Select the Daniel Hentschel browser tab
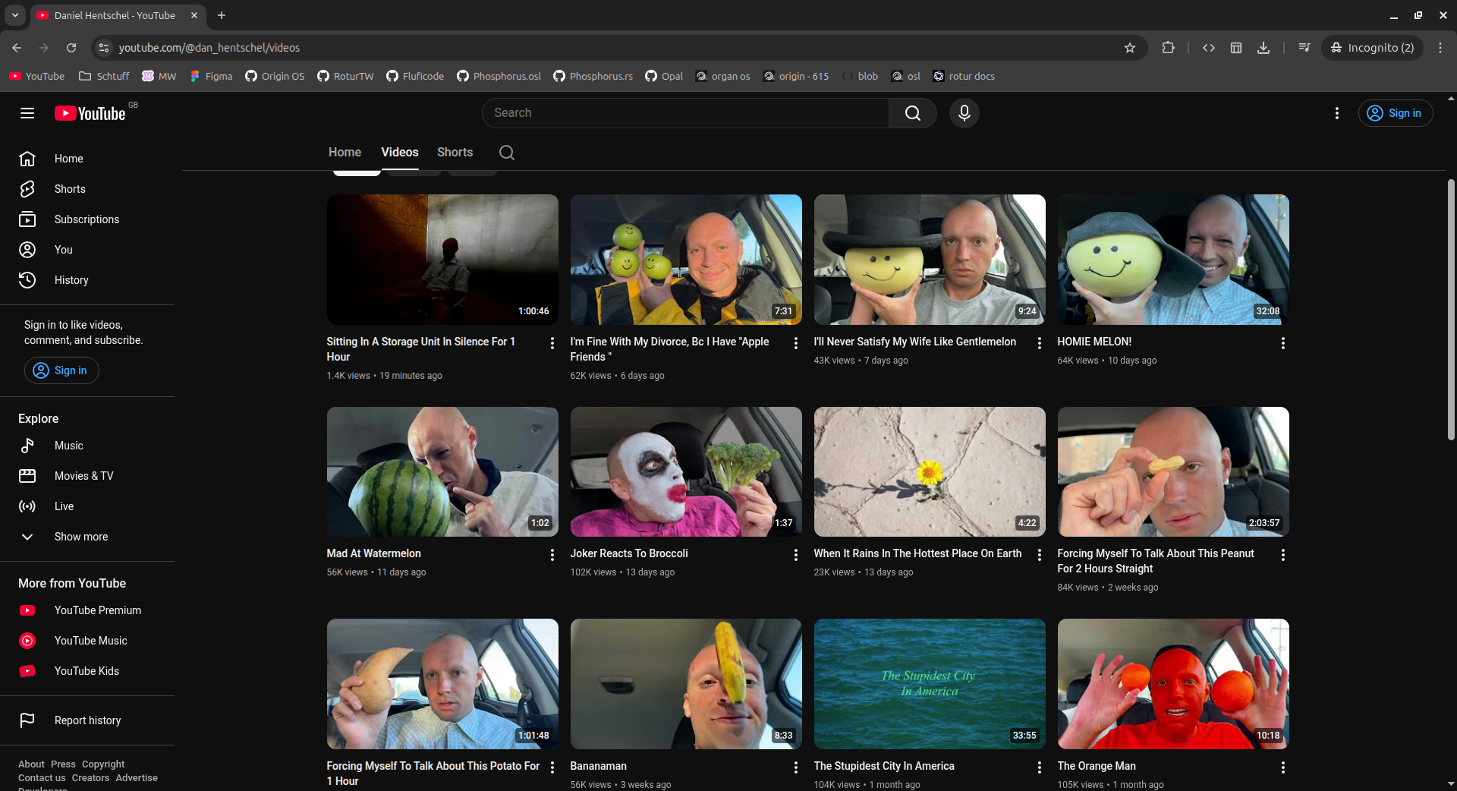The image size is (1457, 791). tap(118, 15)
